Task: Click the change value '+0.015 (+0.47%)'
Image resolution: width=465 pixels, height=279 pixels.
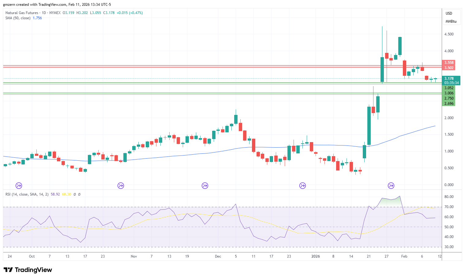Action: coord(130,13)
